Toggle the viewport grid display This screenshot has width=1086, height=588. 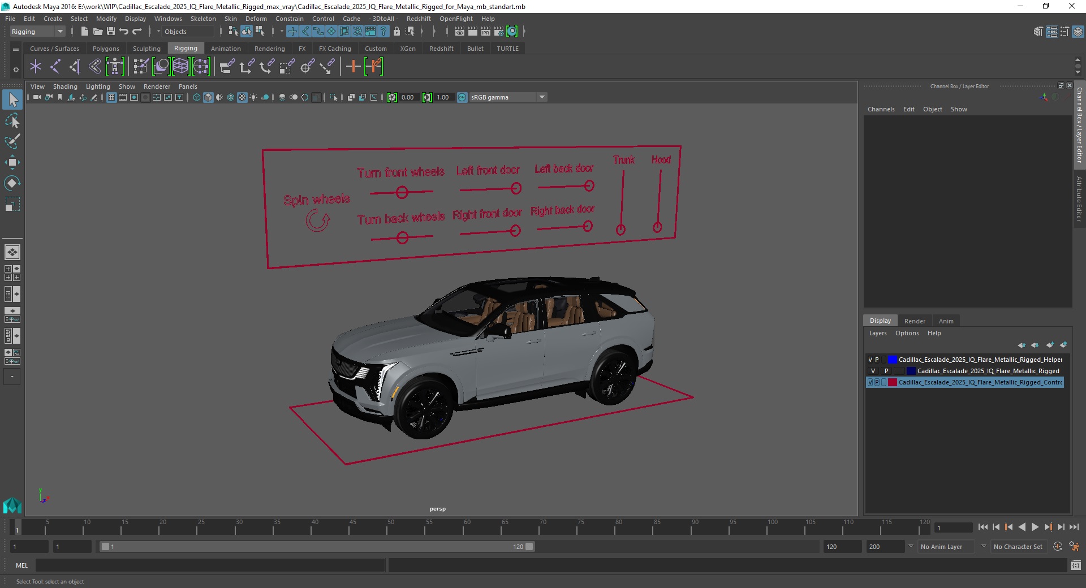click(111, 97)
